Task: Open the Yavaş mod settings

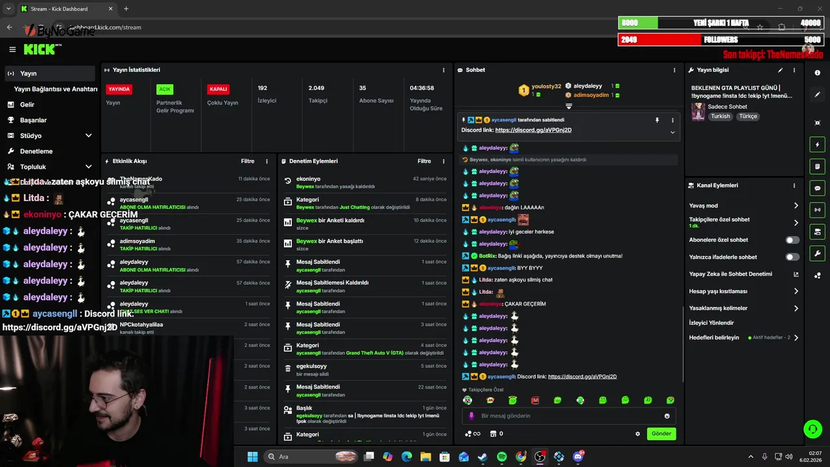Action: coord(744,206)
